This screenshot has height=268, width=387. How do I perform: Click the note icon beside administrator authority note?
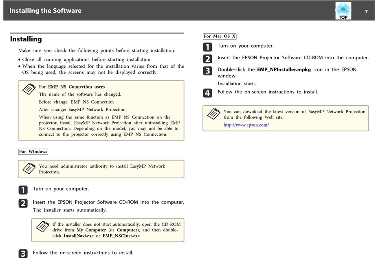pyautogui.click(x=29, y=169)
